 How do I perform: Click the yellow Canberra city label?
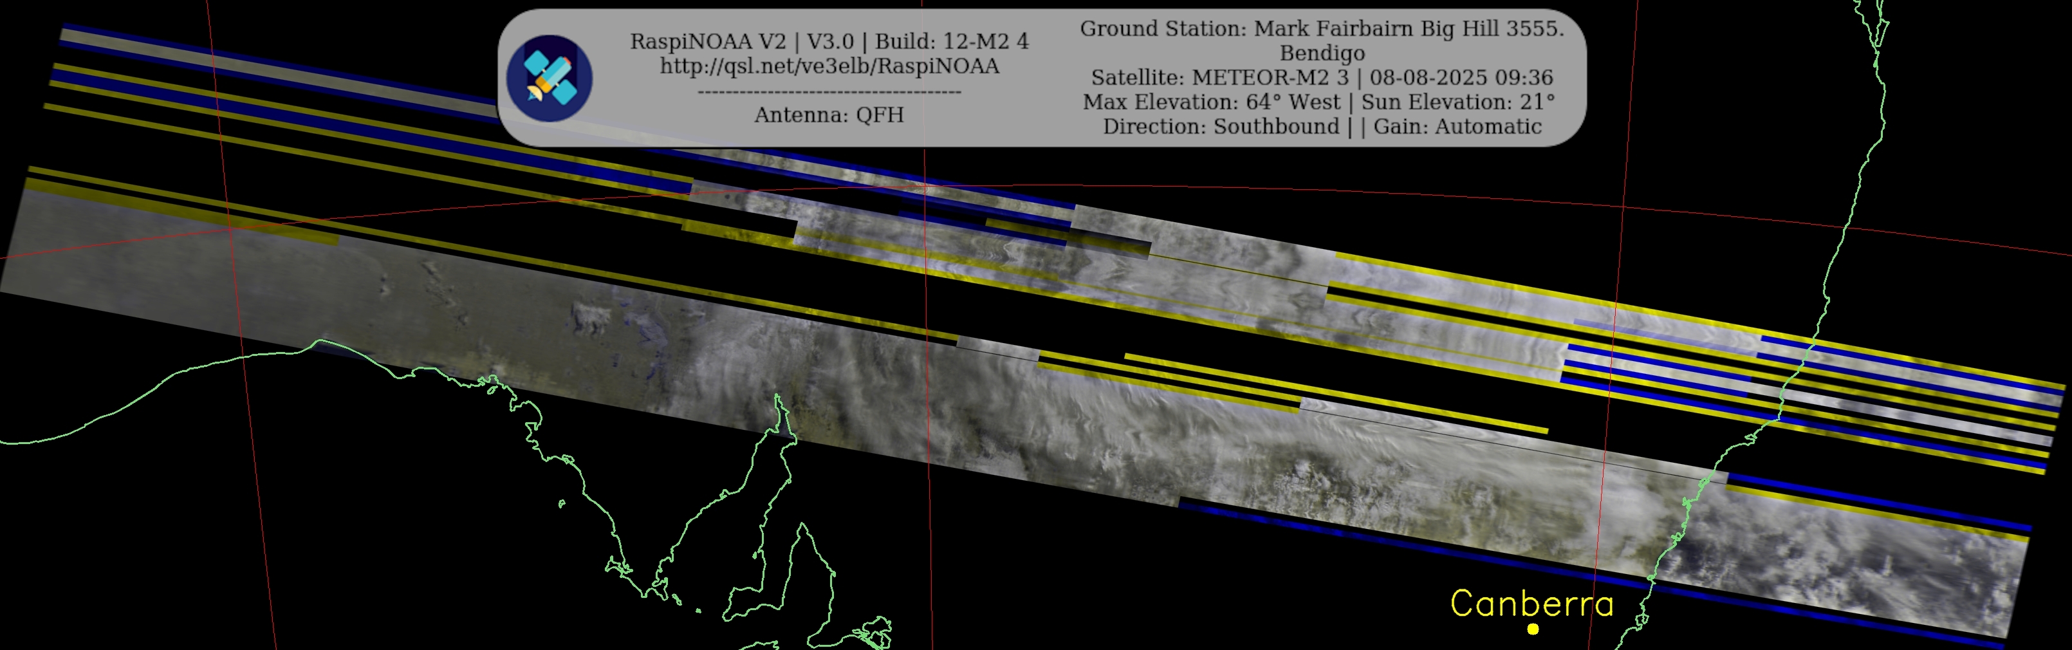coord(1531,604)
